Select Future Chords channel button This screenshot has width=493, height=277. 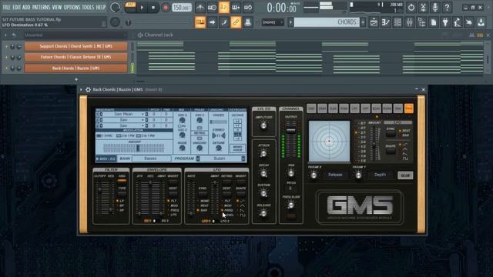(x=75, y=57)
